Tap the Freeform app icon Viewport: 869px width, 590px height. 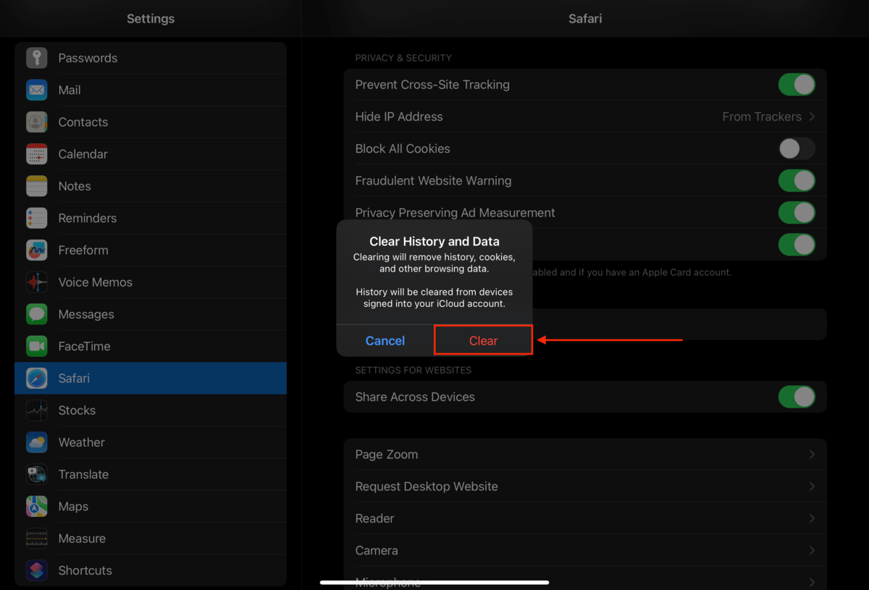click(37, 250)
